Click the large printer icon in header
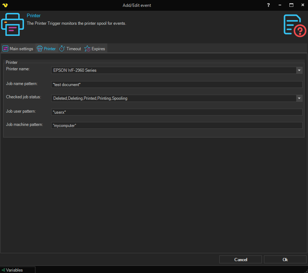 (13, 24)
